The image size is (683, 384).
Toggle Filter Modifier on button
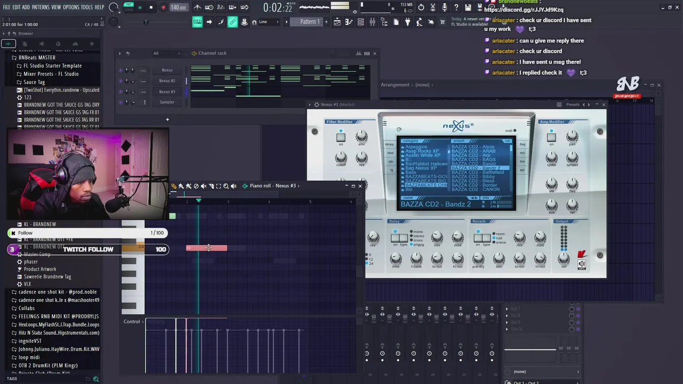click(x=340, y=138)
